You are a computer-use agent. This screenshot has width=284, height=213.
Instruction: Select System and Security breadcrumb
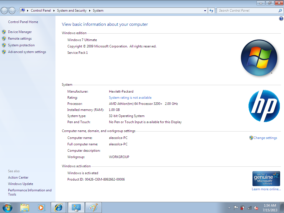pos(72,11)
